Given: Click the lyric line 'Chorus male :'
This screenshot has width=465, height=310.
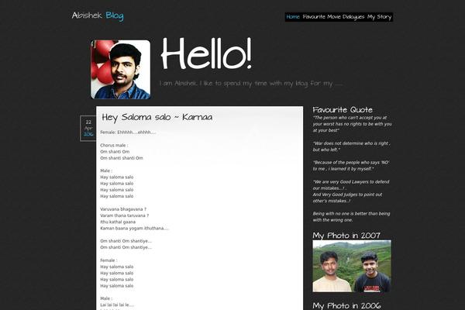Looking at the screenshot, I should (114, 146).
